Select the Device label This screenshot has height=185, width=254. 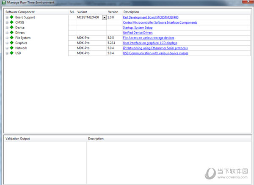pyautogui.click(x=20, y=27)
